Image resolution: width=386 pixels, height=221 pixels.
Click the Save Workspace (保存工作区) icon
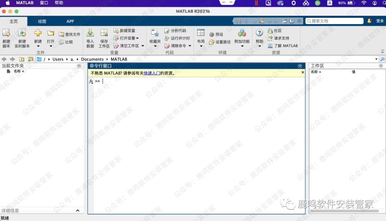104,33
